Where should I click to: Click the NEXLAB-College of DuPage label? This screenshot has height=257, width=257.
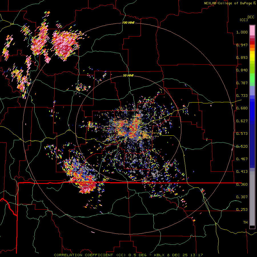[x=228, y=3]
